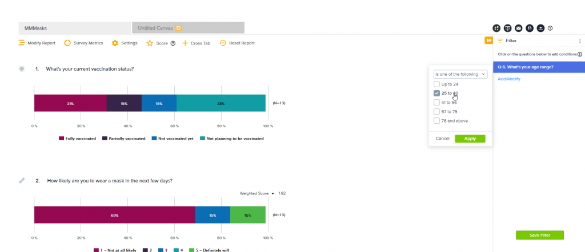Click the email report envelope icon
585x252 pixels.
point(519,28)
